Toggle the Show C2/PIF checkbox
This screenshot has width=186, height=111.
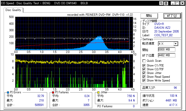[144, 69]
